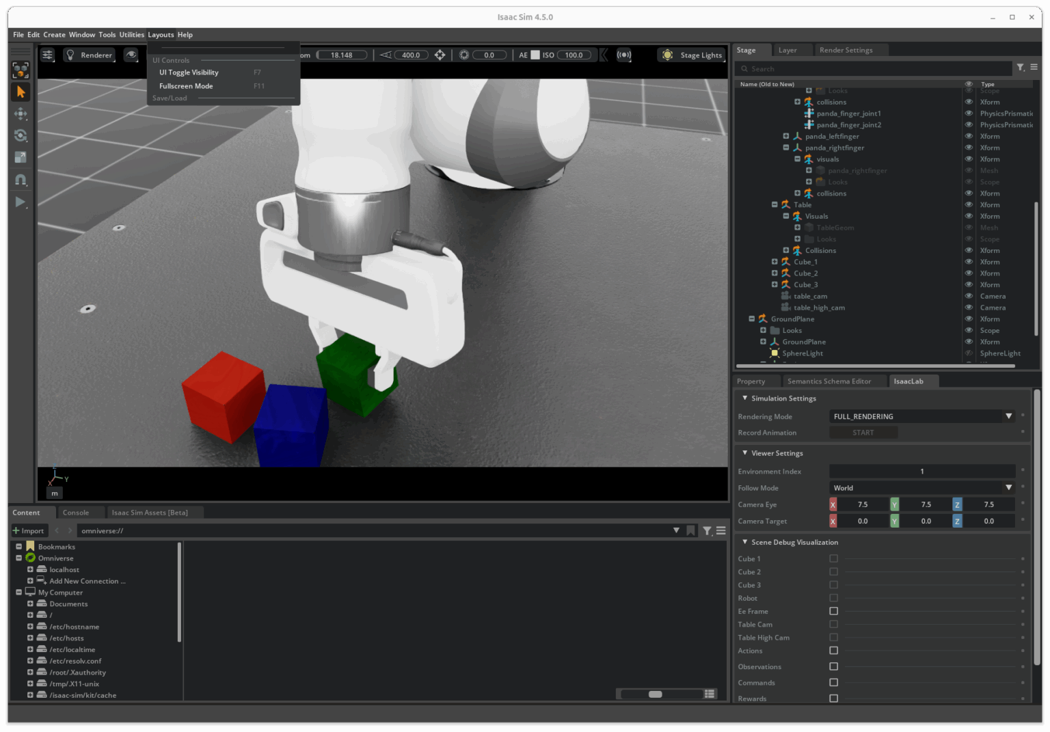Viewport: 1050px width, 732px height.
Task: Expand the Cube_1 tree node
Action: click(x=775, y=262)
